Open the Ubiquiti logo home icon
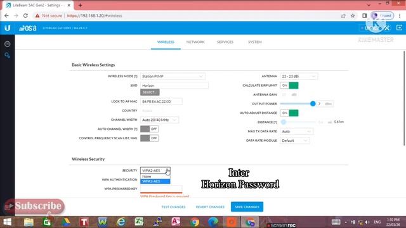 [x=7, y=28]
